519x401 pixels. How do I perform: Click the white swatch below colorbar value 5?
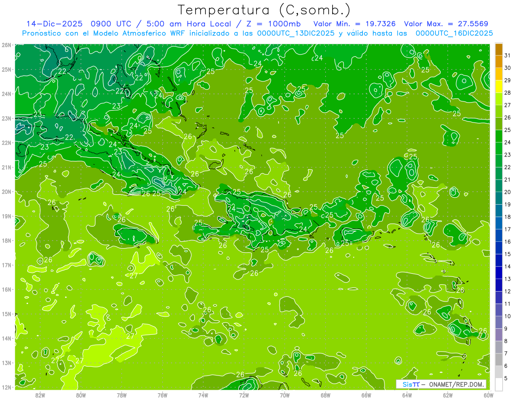(499, 385)
